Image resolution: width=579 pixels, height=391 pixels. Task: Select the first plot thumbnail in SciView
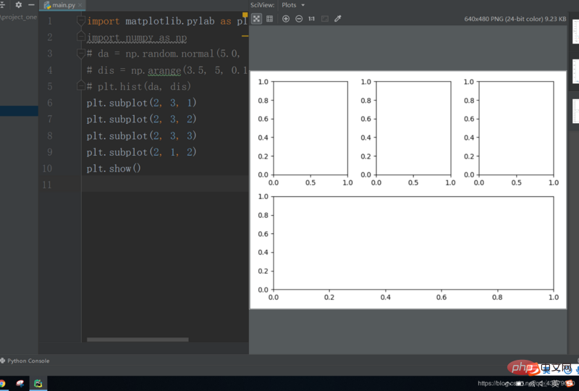click(x=575, y=32)
